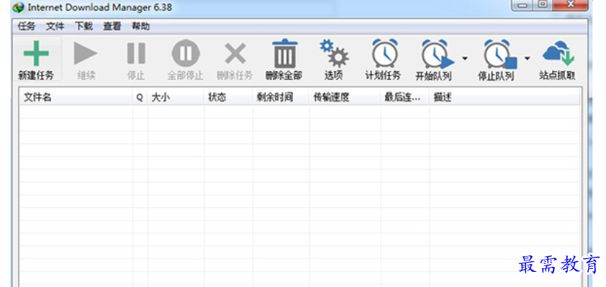
Task: Expand the 开始队列 dropdown arrow
Action: 465,58
